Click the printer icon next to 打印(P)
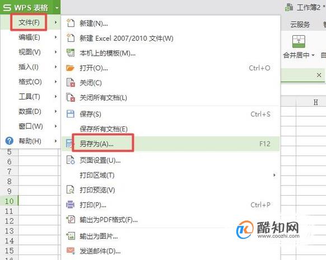This screenshot has width=326, height=260. pyautogui.click(x=70, y=205)
